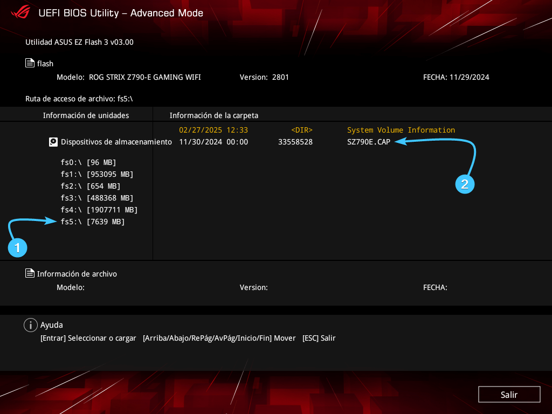552x414 pixels.
Task: Select drive fs3:\ [488368 MB]
Action: click(x=97, y=198)
